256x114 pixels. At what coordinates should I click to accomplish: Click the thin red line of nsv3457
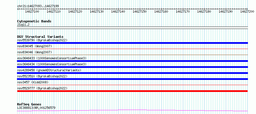coord(132,85)
